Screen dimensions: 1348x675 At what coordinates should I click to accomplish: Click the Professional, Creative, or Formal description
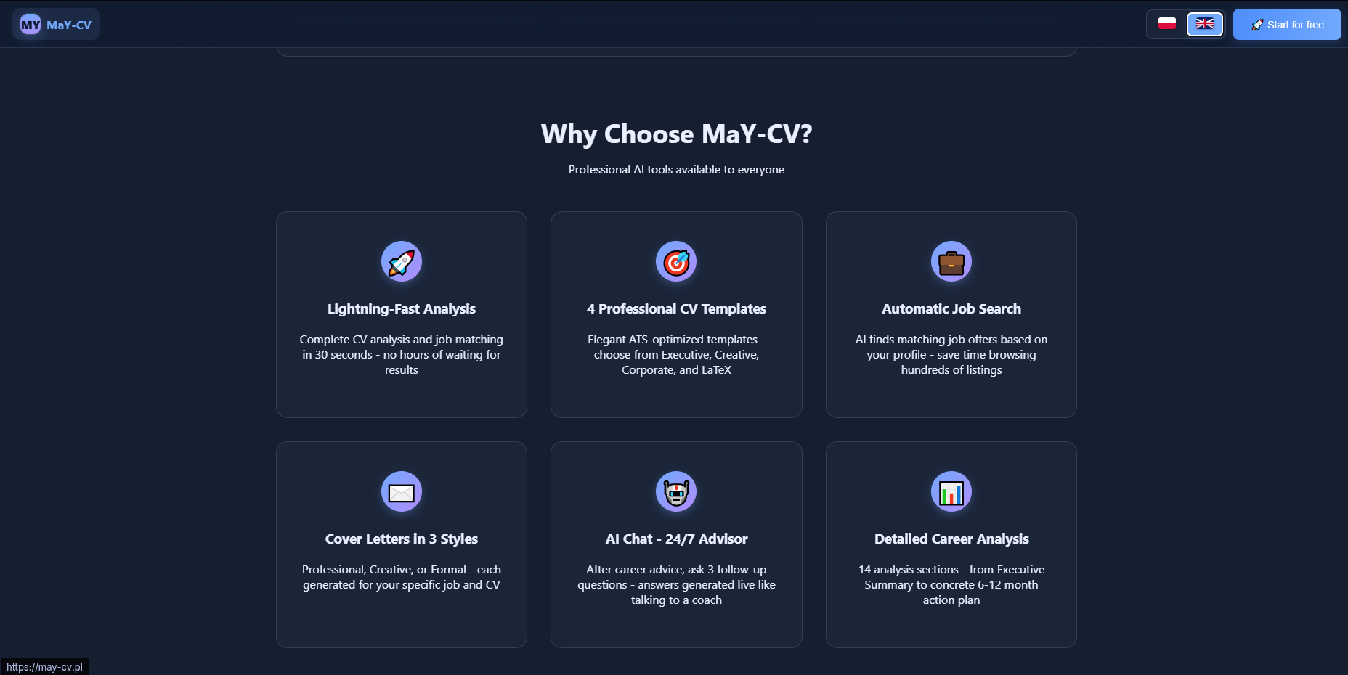402,577
